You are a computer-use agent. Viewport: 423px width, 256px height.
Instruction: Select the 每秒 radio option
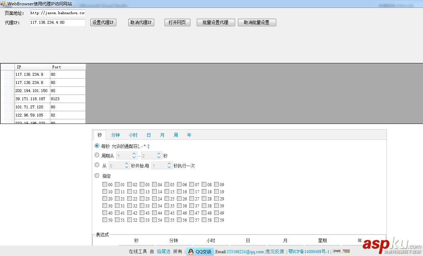(x=97, y=146)
